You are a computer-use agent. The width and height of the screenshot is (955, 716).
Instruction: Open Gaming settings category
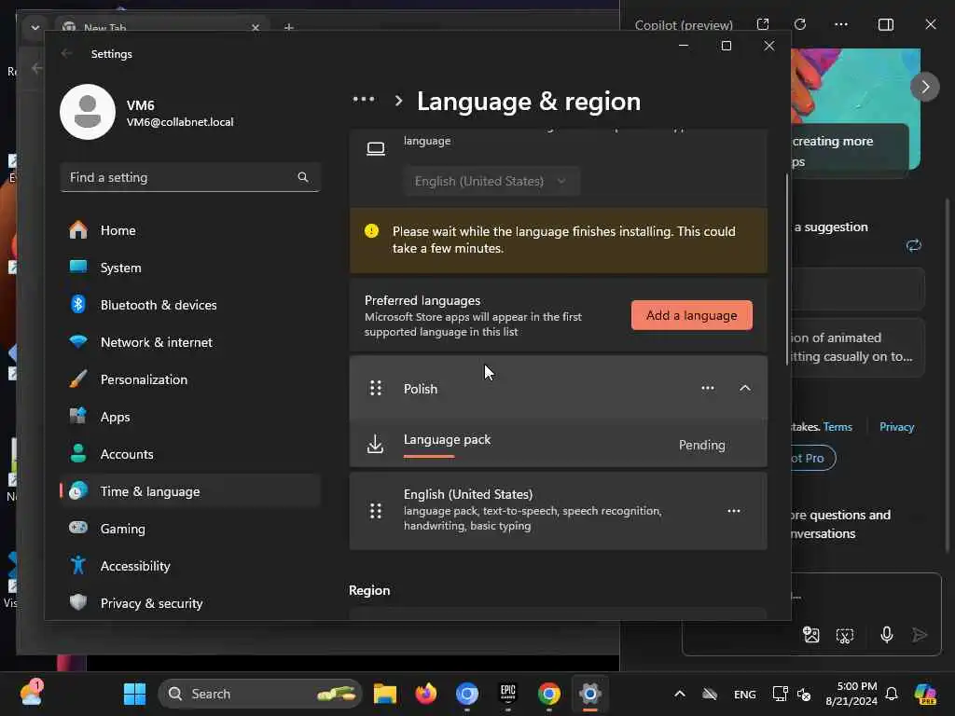[x=190, y=529]
